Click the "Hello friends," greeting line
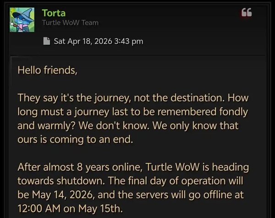This screenshot has height=218, width=275. tap(47, 70)
